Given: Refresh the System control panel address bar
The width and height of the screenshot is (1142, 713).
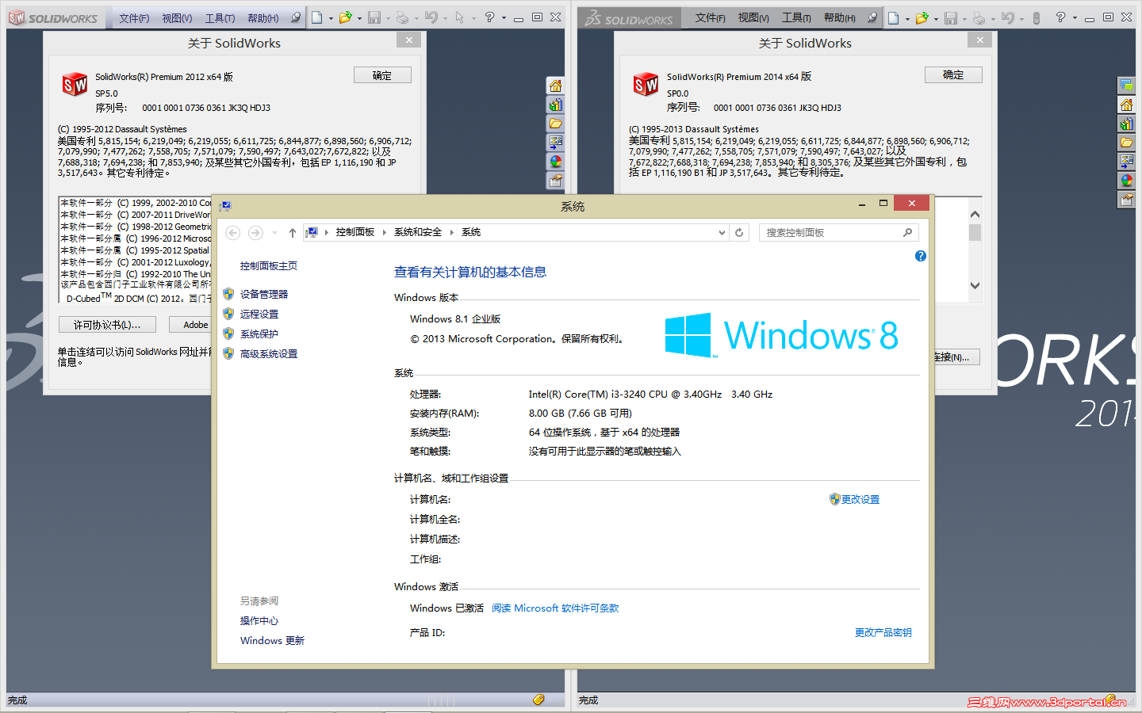Looking at the screenshot, I should click(x=739, y=232).
